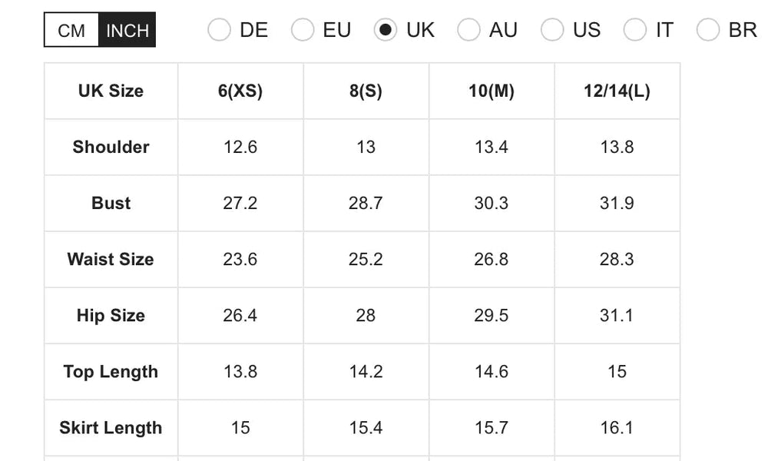
Task: Select the 12/14(L) column header
Action: pyautogui.click(x=617, y=91)
